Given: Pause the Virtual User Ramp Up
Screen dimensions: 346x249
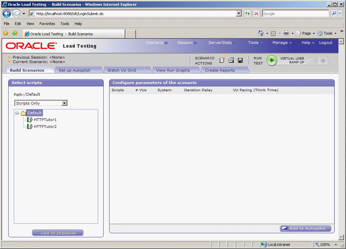Looking at the screenshot, I should pos(322,60).
